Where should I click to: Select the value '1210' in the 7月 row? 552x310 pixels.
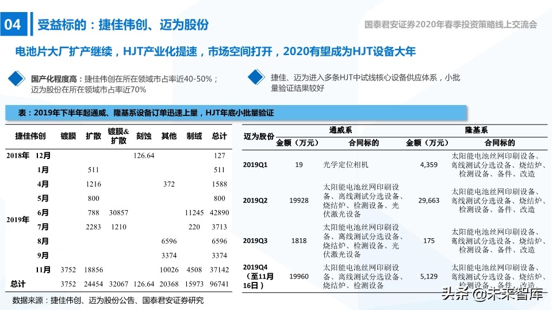click(x=118, y=227)
